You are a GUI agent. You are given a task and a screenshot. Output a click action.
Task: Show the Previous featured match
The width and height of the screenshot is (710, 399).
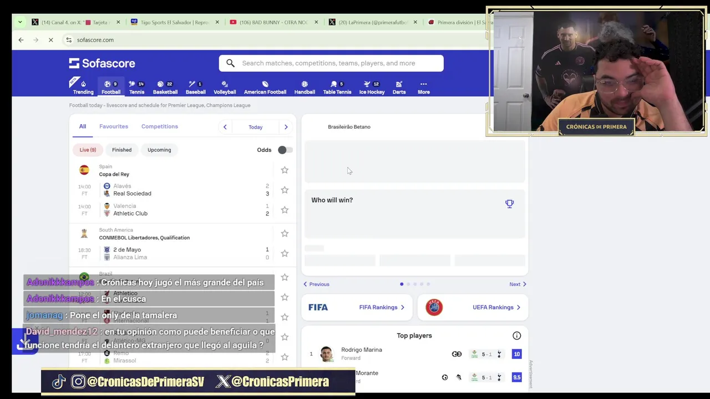316,284
